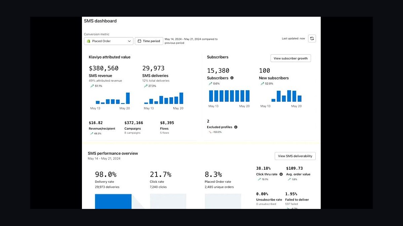Click the 0.00% Unsubscribe rate value
The image size is (403, 226).
click(x=262, y=194)
